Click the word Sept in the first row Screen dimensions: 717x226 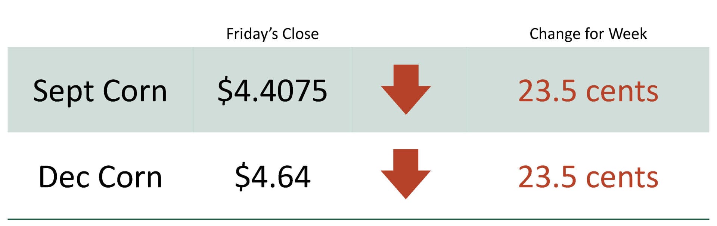pos(63,92)
